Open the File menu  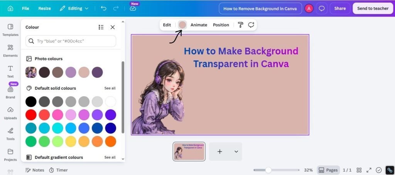pyautogui.click(x=25, y=8)
